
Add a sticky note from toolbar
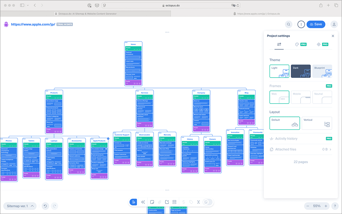[152, 202]
